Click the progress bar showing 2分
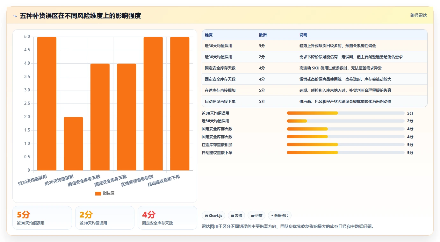The height and width of the screenshot is (242, 440). click(x=346, y=121)
